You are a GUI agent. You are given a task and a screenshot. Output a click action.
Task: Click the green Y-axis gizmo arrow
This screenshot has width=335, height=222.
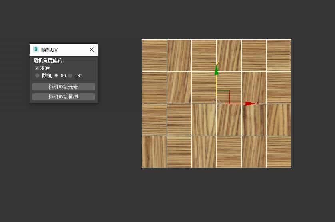216,70
